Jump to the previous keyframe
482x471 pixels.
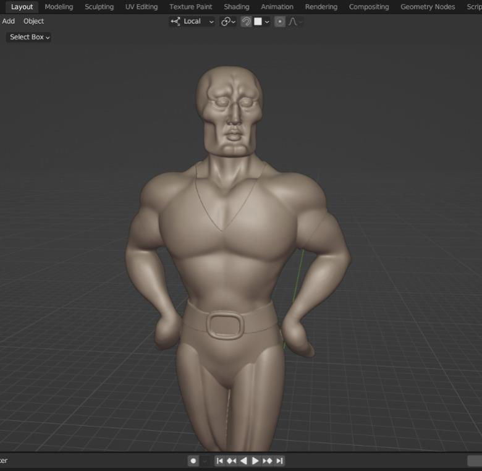point(232,461)
